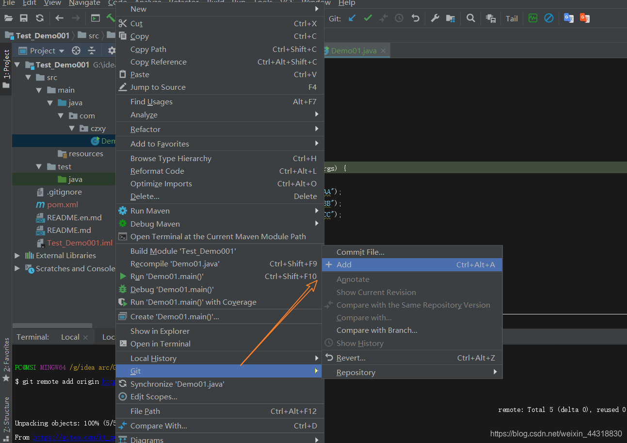Screen dimensions: 627x443
Task: Click the Synchronize refresh toolbar icon
Action: point(39,18)
